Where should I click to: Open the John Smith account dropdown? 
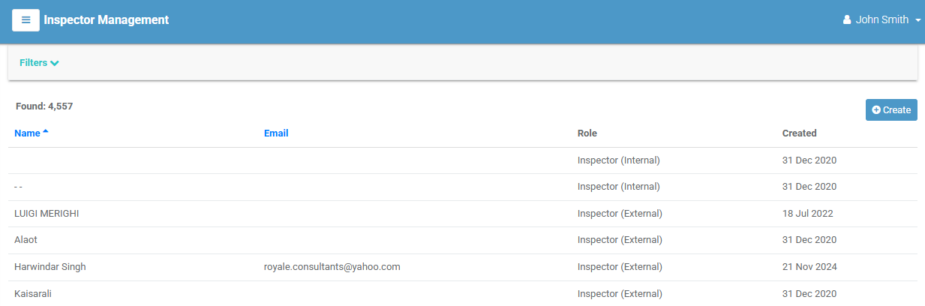(881, 20)
